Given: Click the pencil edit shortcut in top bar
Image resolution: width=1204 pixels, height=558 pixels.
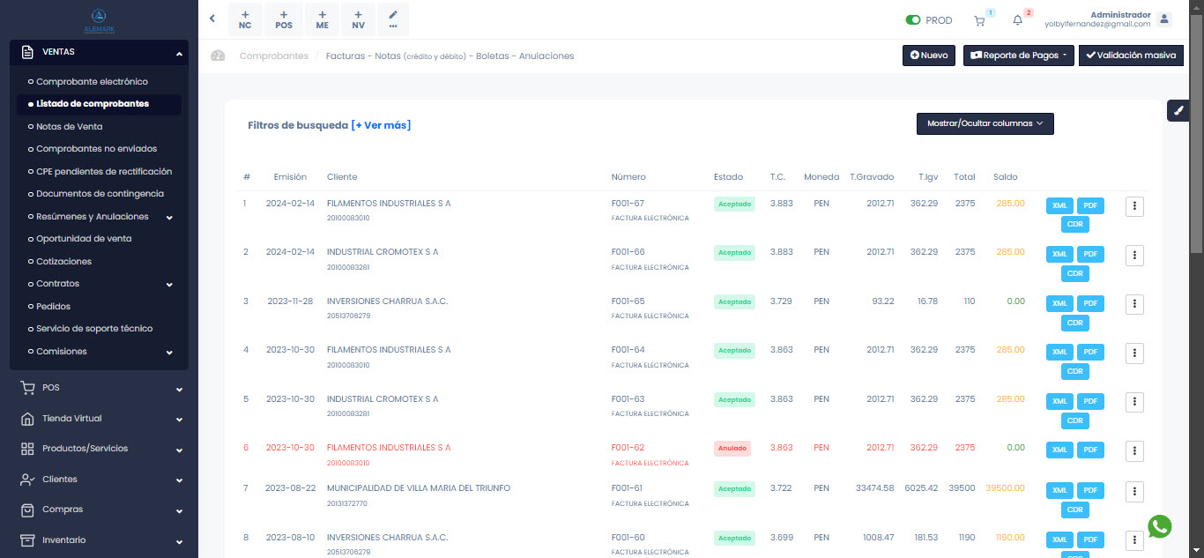Looking at the screenshot, I should tap(392, 19).
